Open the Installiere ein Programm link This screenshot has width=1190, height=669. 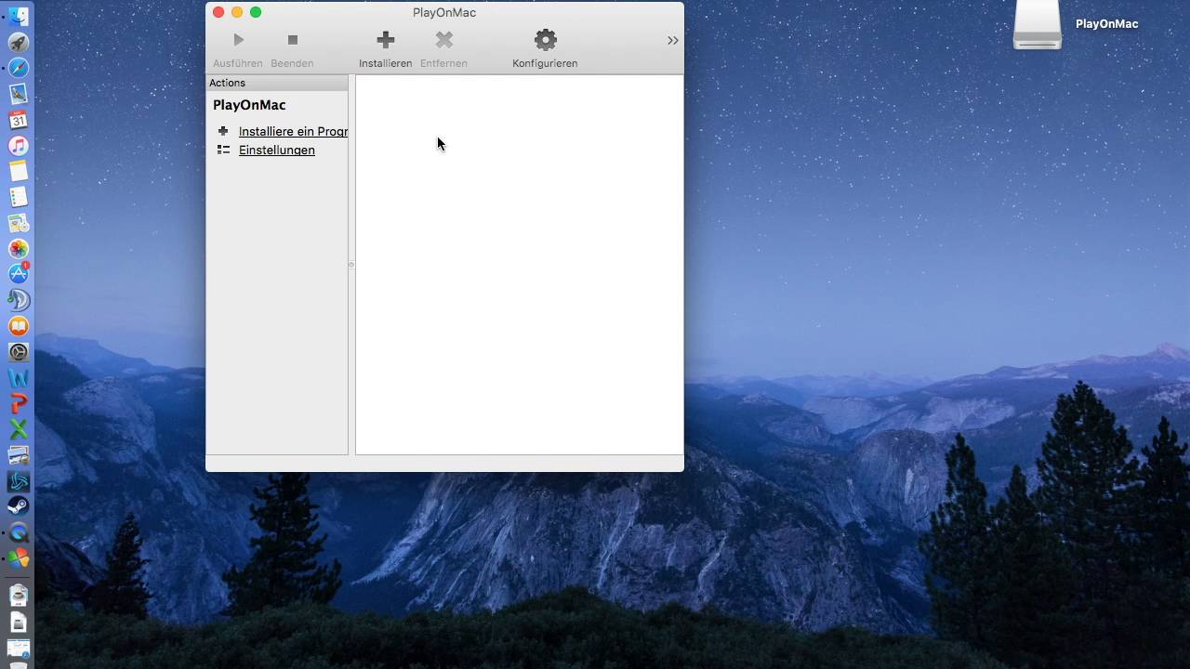pos(293,131)
